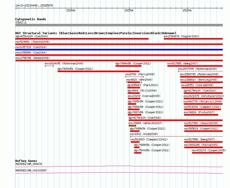Click dgv89n6 (Mills2006) label
This screenshot has height=188, width=230.
click(142, 91)
